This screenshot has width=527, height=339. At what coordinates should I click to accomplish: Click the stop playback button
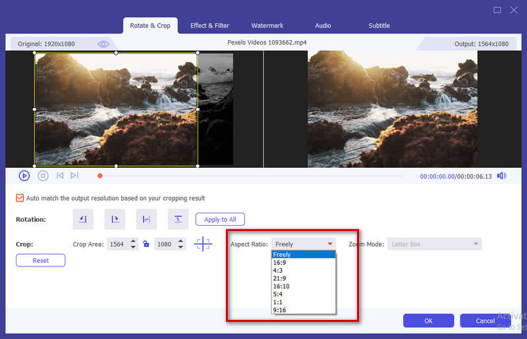(43, 176)
